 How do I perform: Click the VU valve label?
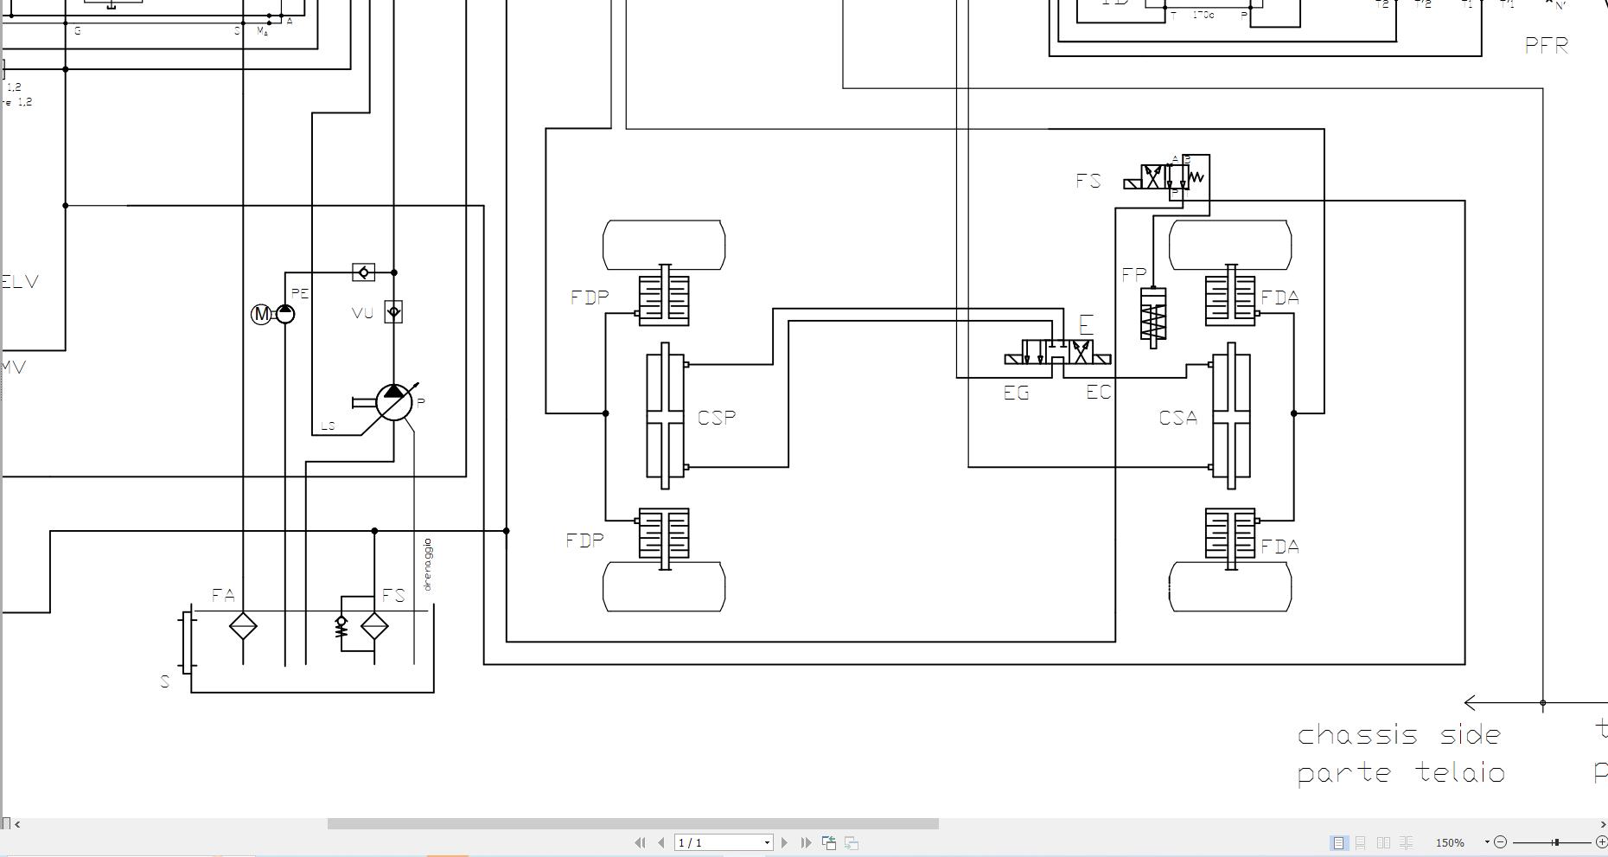click(363, 313)
